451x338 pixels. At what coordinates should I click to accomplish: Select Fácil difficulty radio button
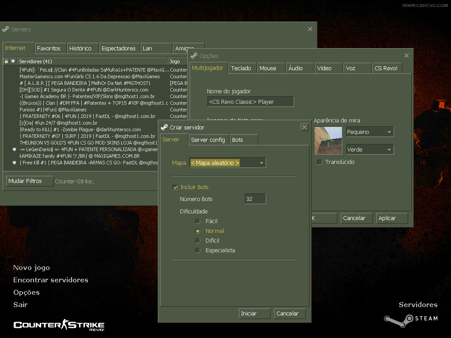198,221
